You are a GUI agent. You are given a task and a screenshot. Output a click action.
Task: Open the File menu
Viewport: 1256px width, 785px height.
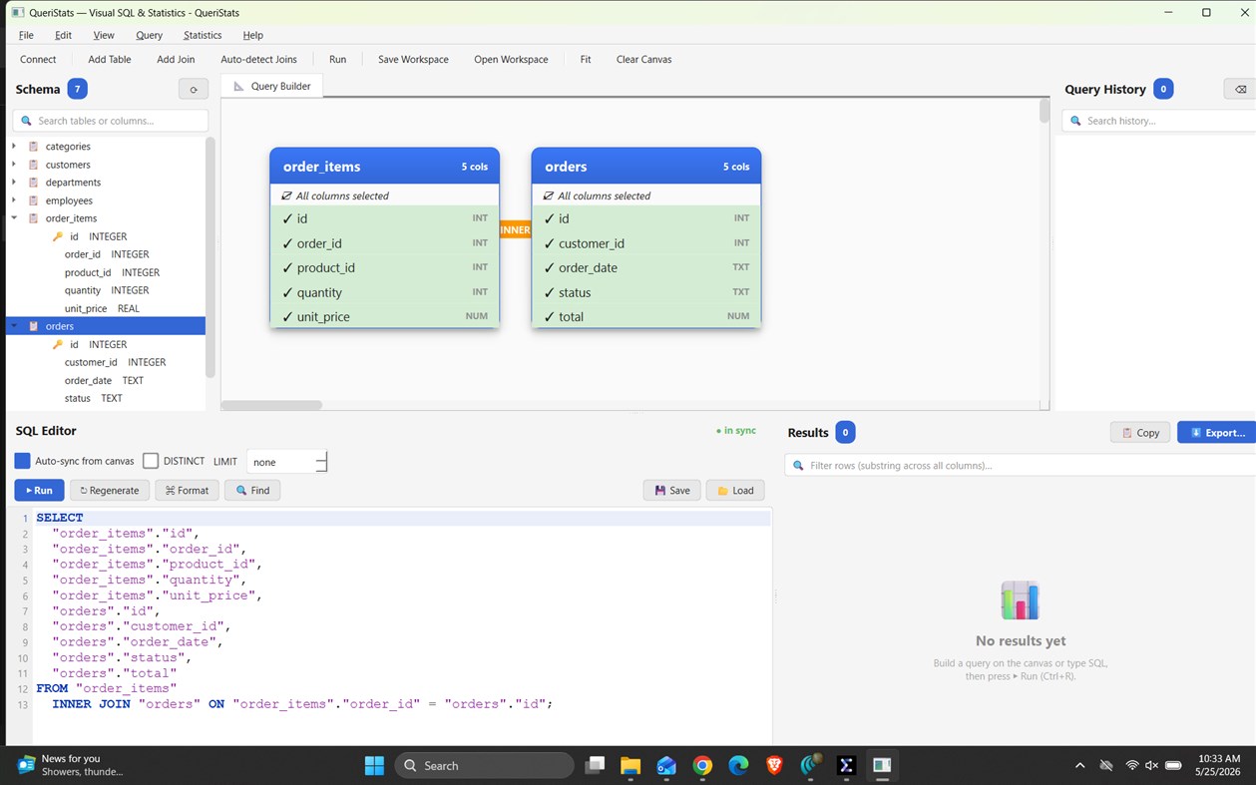click(26, 35)
